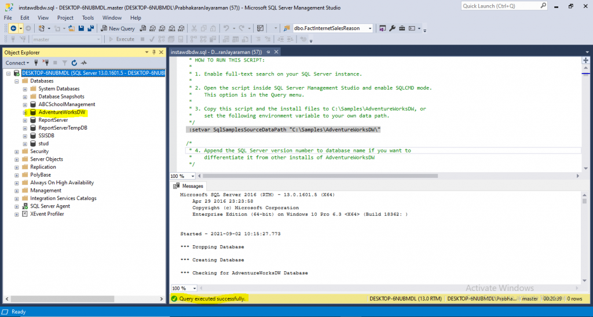Screen dimensions: 593x317
Task: Close the Object Explorer panel
Action: [162, 52]
